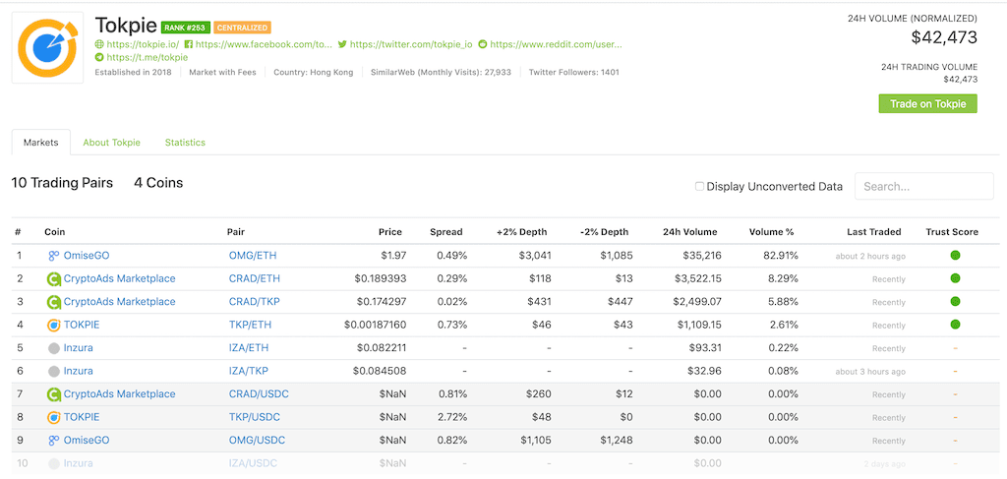Screen dimensions: 1007x479
Task: Open the CRAD/USDC pair link
Action: [259, 394]
